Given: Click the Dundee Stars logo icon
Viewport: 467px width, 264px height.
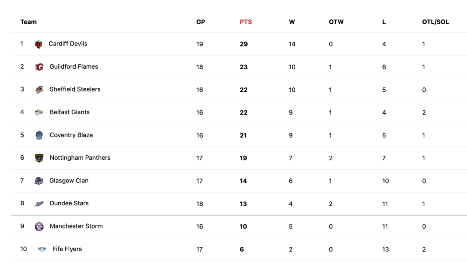Looking at the screenshot, I should [39, 203].
